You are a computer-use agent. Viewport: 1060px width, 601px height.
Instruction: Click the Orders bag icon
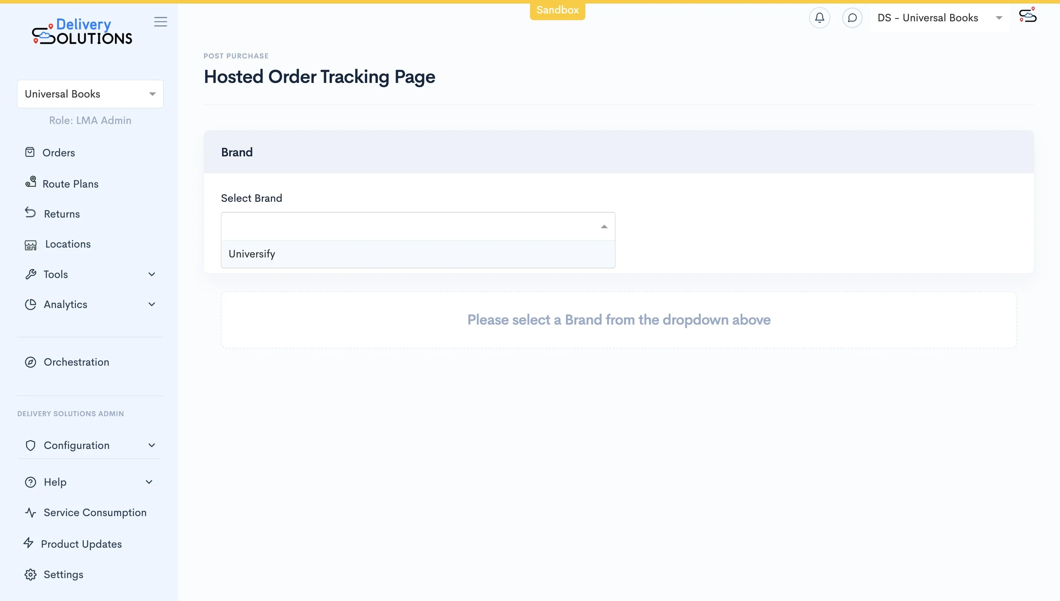pos(30,152)
